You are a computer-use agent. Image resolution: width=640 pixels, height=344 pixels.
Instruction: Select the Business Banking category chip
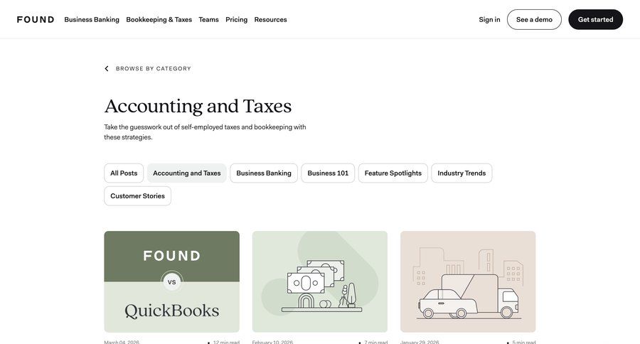point(264,173)
